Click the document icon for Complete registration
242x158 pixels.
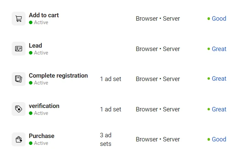click(x=19, y=79)
